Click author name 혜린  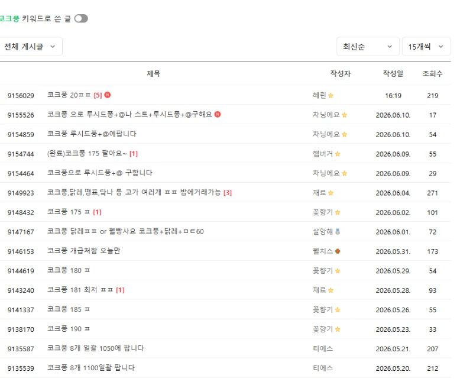[x=319, y=95]
